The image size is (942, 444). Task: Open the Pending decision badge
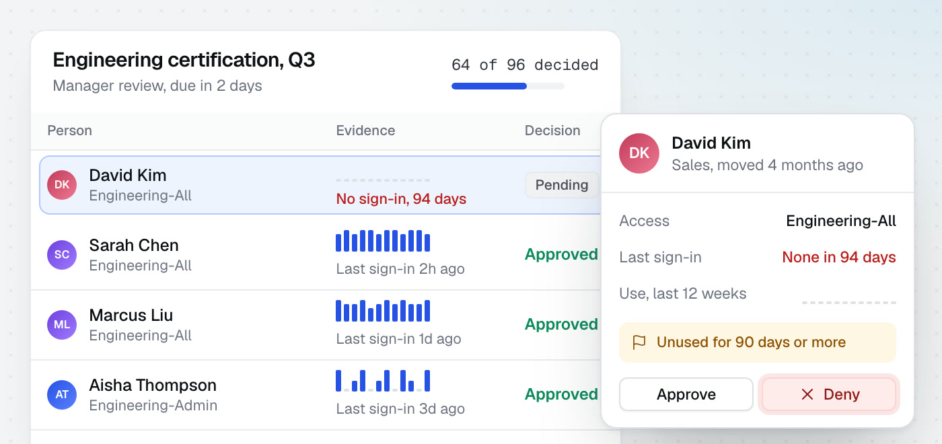coord(562,185)
